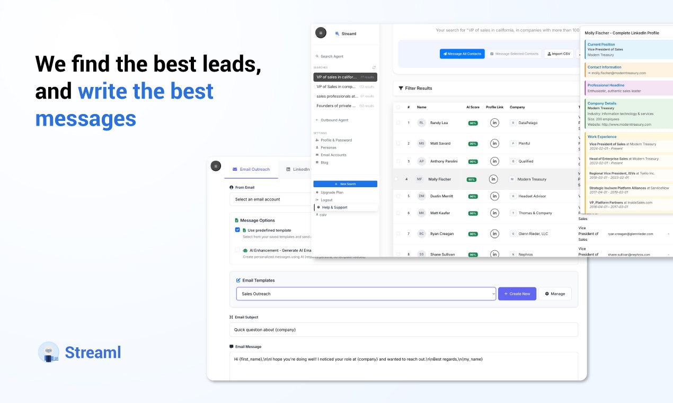Click the refresh icon next to Searches

(374, 67)
